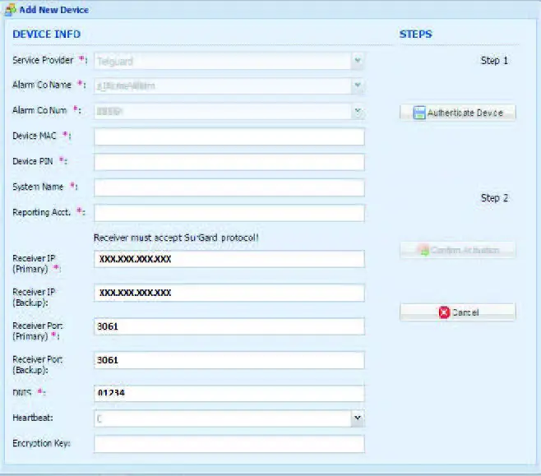Image resolution: width=541 pixels, height=476 pixels.
Task: Click the Receiver IP (Backup) field
Action: click(x=229, y=293)
